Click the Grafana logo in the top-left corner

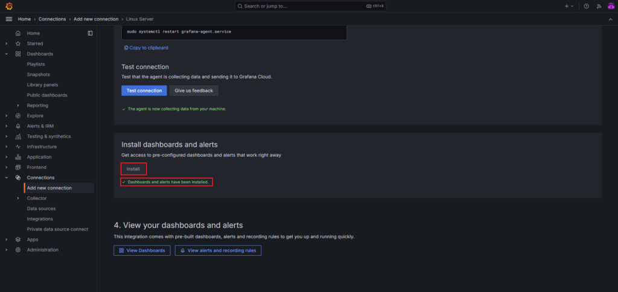point(8,6)
